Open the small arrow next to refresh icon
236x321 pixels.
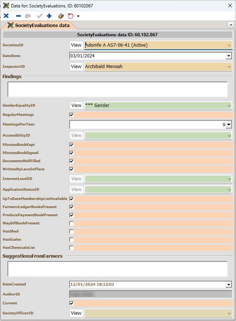(78, 16)
